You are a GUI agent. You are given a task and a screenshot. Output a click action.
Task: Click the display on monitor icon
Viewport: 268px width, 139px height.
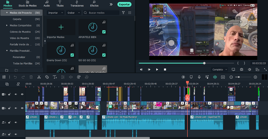233,69
